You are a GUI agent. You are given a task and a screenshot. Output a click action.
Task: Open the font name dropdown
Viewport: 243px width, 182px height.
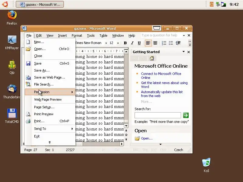tap(106, 43)
